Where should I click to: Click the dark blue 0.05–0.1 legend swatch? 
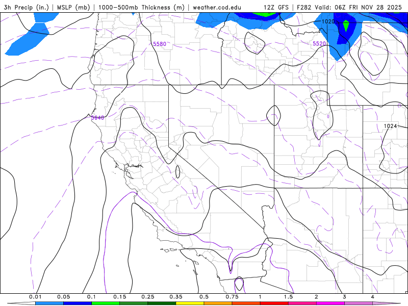point(78,303)
